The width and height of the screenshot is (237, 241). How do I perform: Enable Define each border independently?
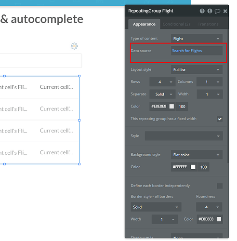220,186
